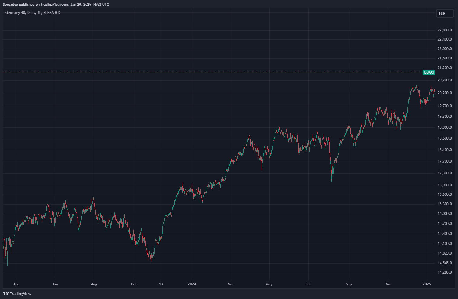458x299 pixels.
Task: Select the 18,500.0 price axis label
Action: tap(445, 138)
